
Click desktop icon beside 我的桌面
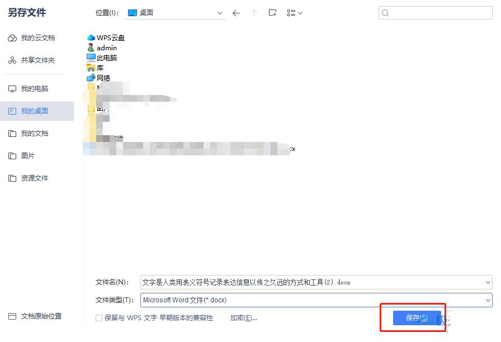(12, 111)
